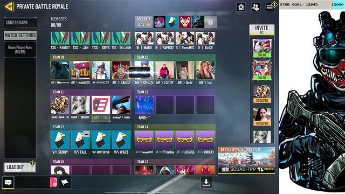Click the chat text input box

point(32,182)
